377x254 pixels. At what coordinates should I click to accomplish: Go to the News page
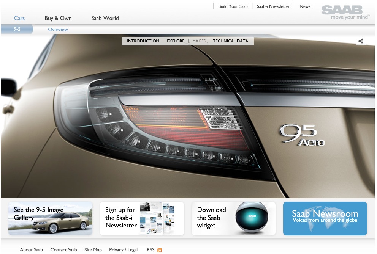(305, 6)
